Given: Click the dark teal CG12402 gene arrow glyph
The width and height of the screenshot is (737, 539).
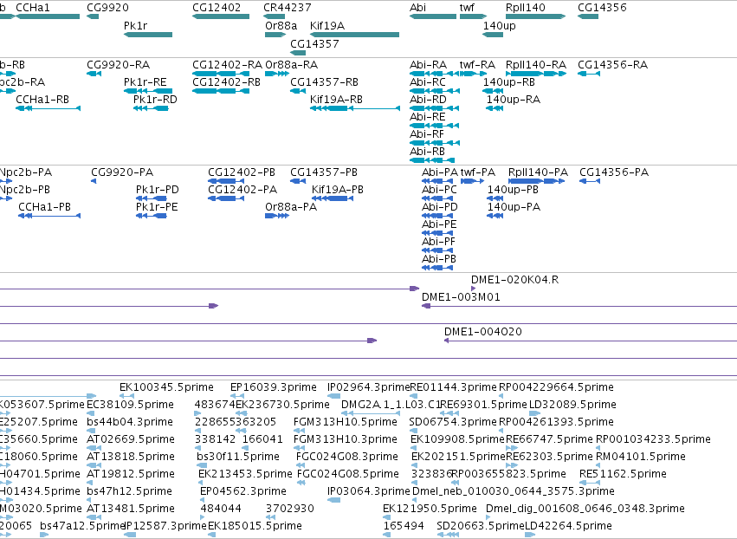Looking at the screenshot, I should click(x=221, y=16).
